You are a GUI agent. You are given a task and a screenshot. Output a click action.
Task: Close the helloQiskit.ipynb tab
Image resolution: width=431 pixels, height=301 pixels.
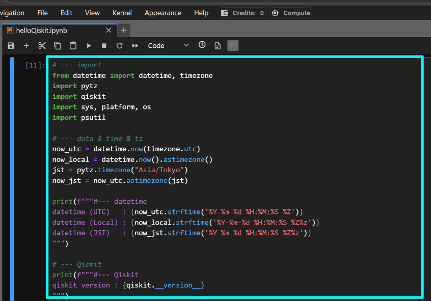(x=108, y=31)
